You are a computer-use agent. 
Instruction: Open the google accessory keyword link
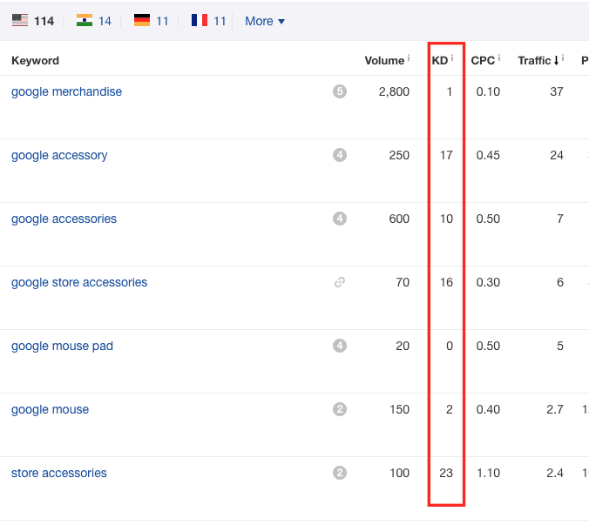click(x=59, y=155)
